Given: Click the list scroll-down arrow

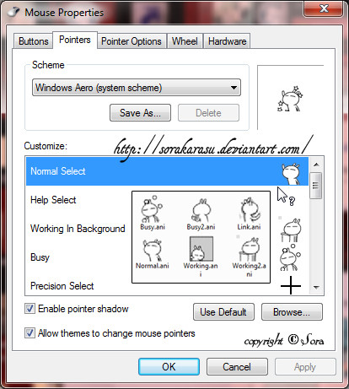Looking at the screenshot, I should click(x=316, y=288).
